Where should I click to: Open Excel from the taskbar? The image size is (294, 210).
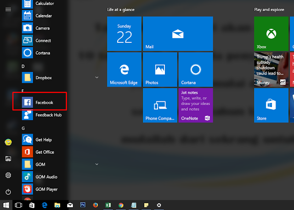[108, 205]
